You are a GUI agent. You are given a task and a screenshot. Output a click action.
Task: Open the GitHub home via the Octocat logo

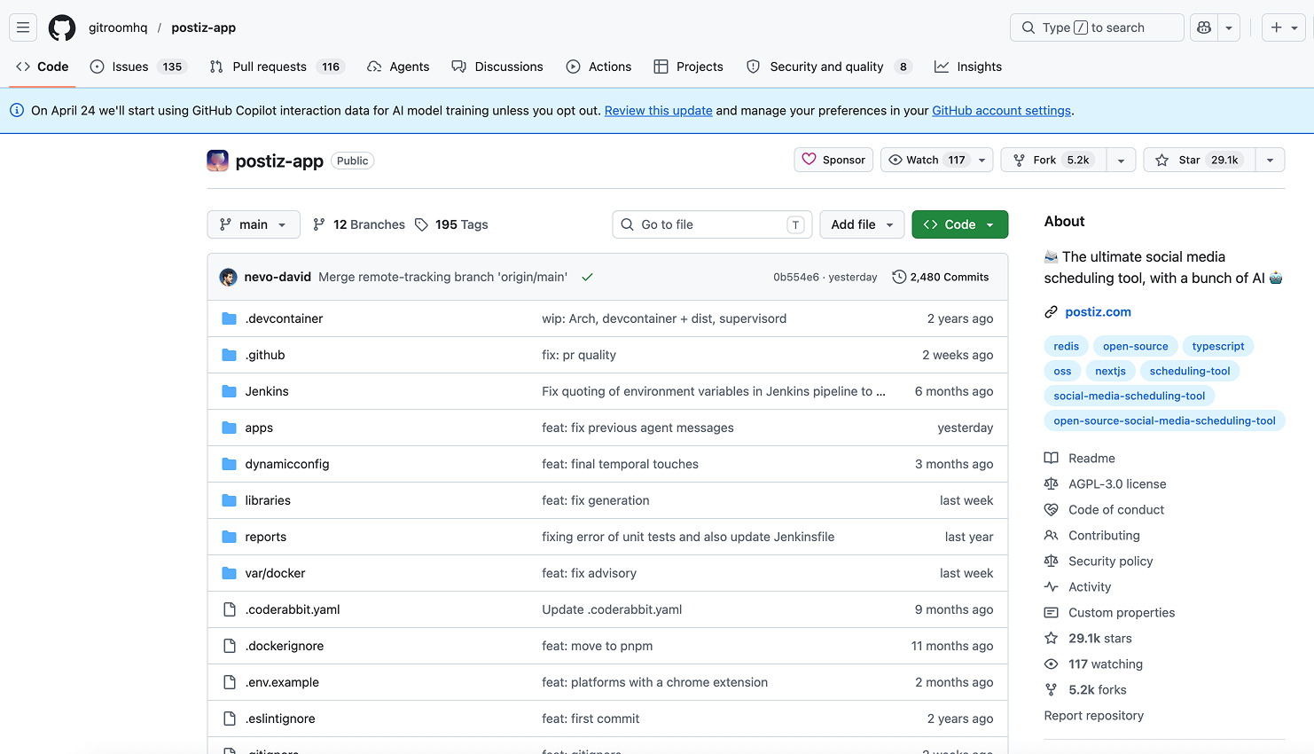61,27
